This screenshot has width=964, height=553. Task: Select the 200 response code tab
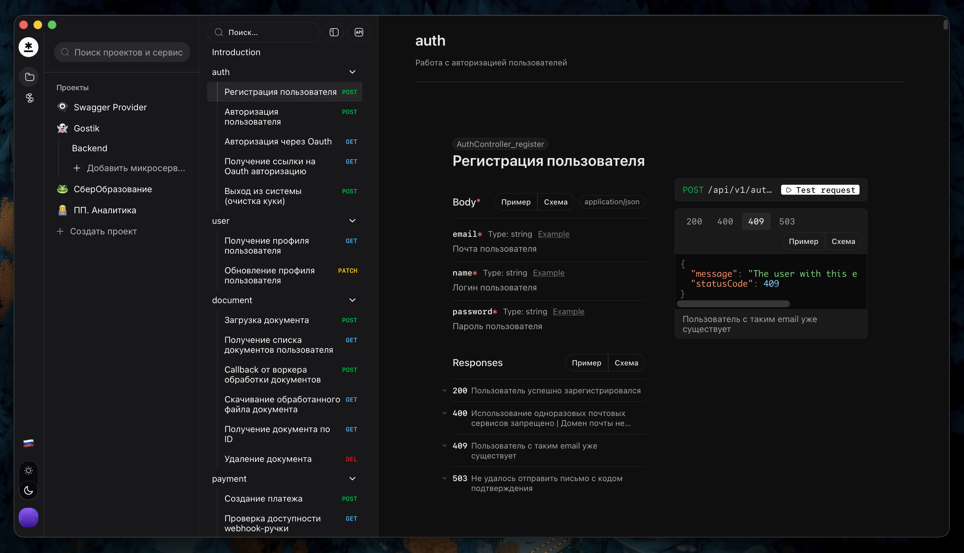(694, 221)
